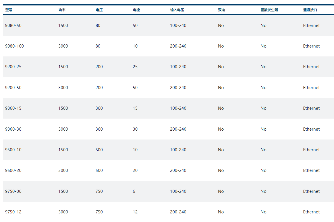The width and height of the screenshot is (334, 222).
Task: Click the 100-240 value in 9750-06 row
Action: point(178,191)
